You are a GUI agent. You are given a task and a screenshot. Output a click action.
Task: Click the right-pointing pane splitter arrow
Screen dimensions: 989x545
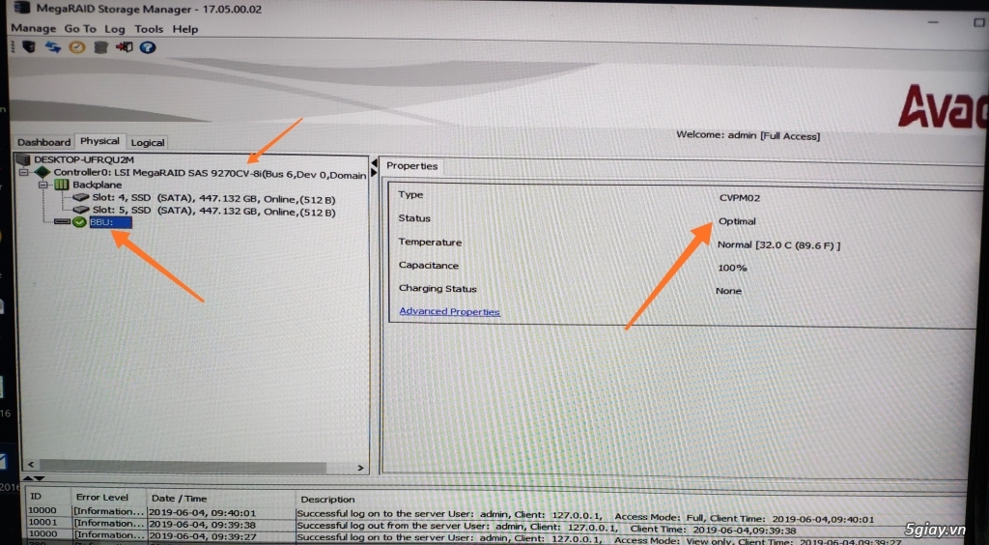coord(374,173)
